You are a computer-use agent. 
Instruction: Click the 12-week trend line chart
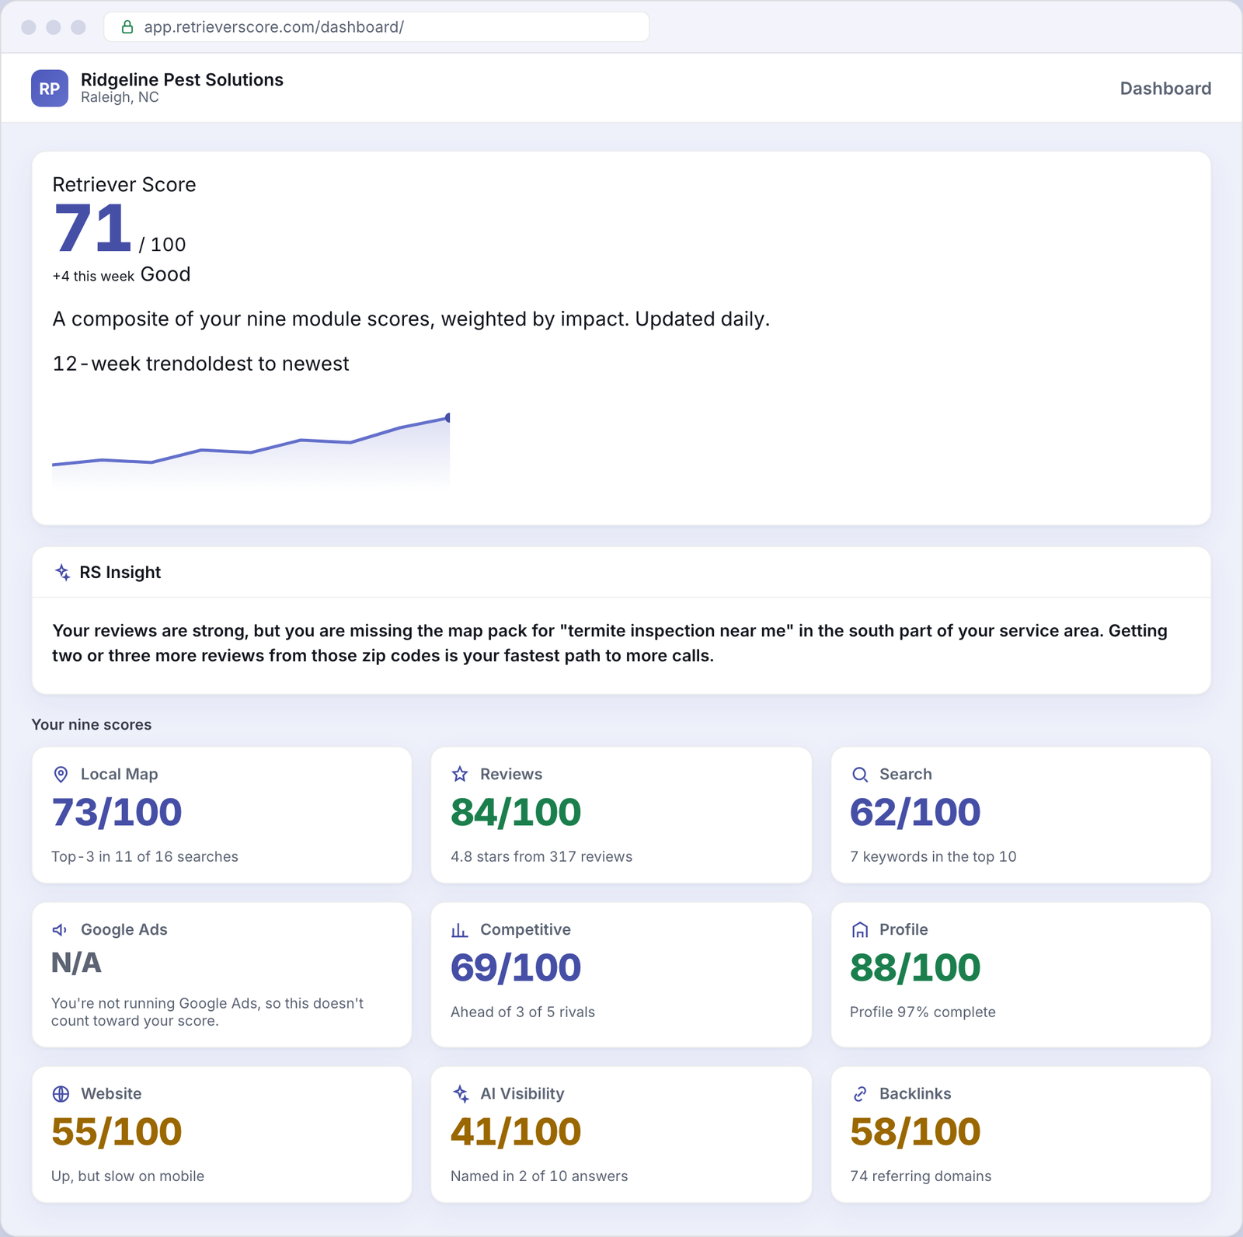click(251, 449)
